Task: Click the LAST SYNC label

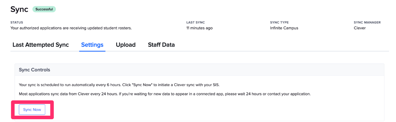Action: 195,22
